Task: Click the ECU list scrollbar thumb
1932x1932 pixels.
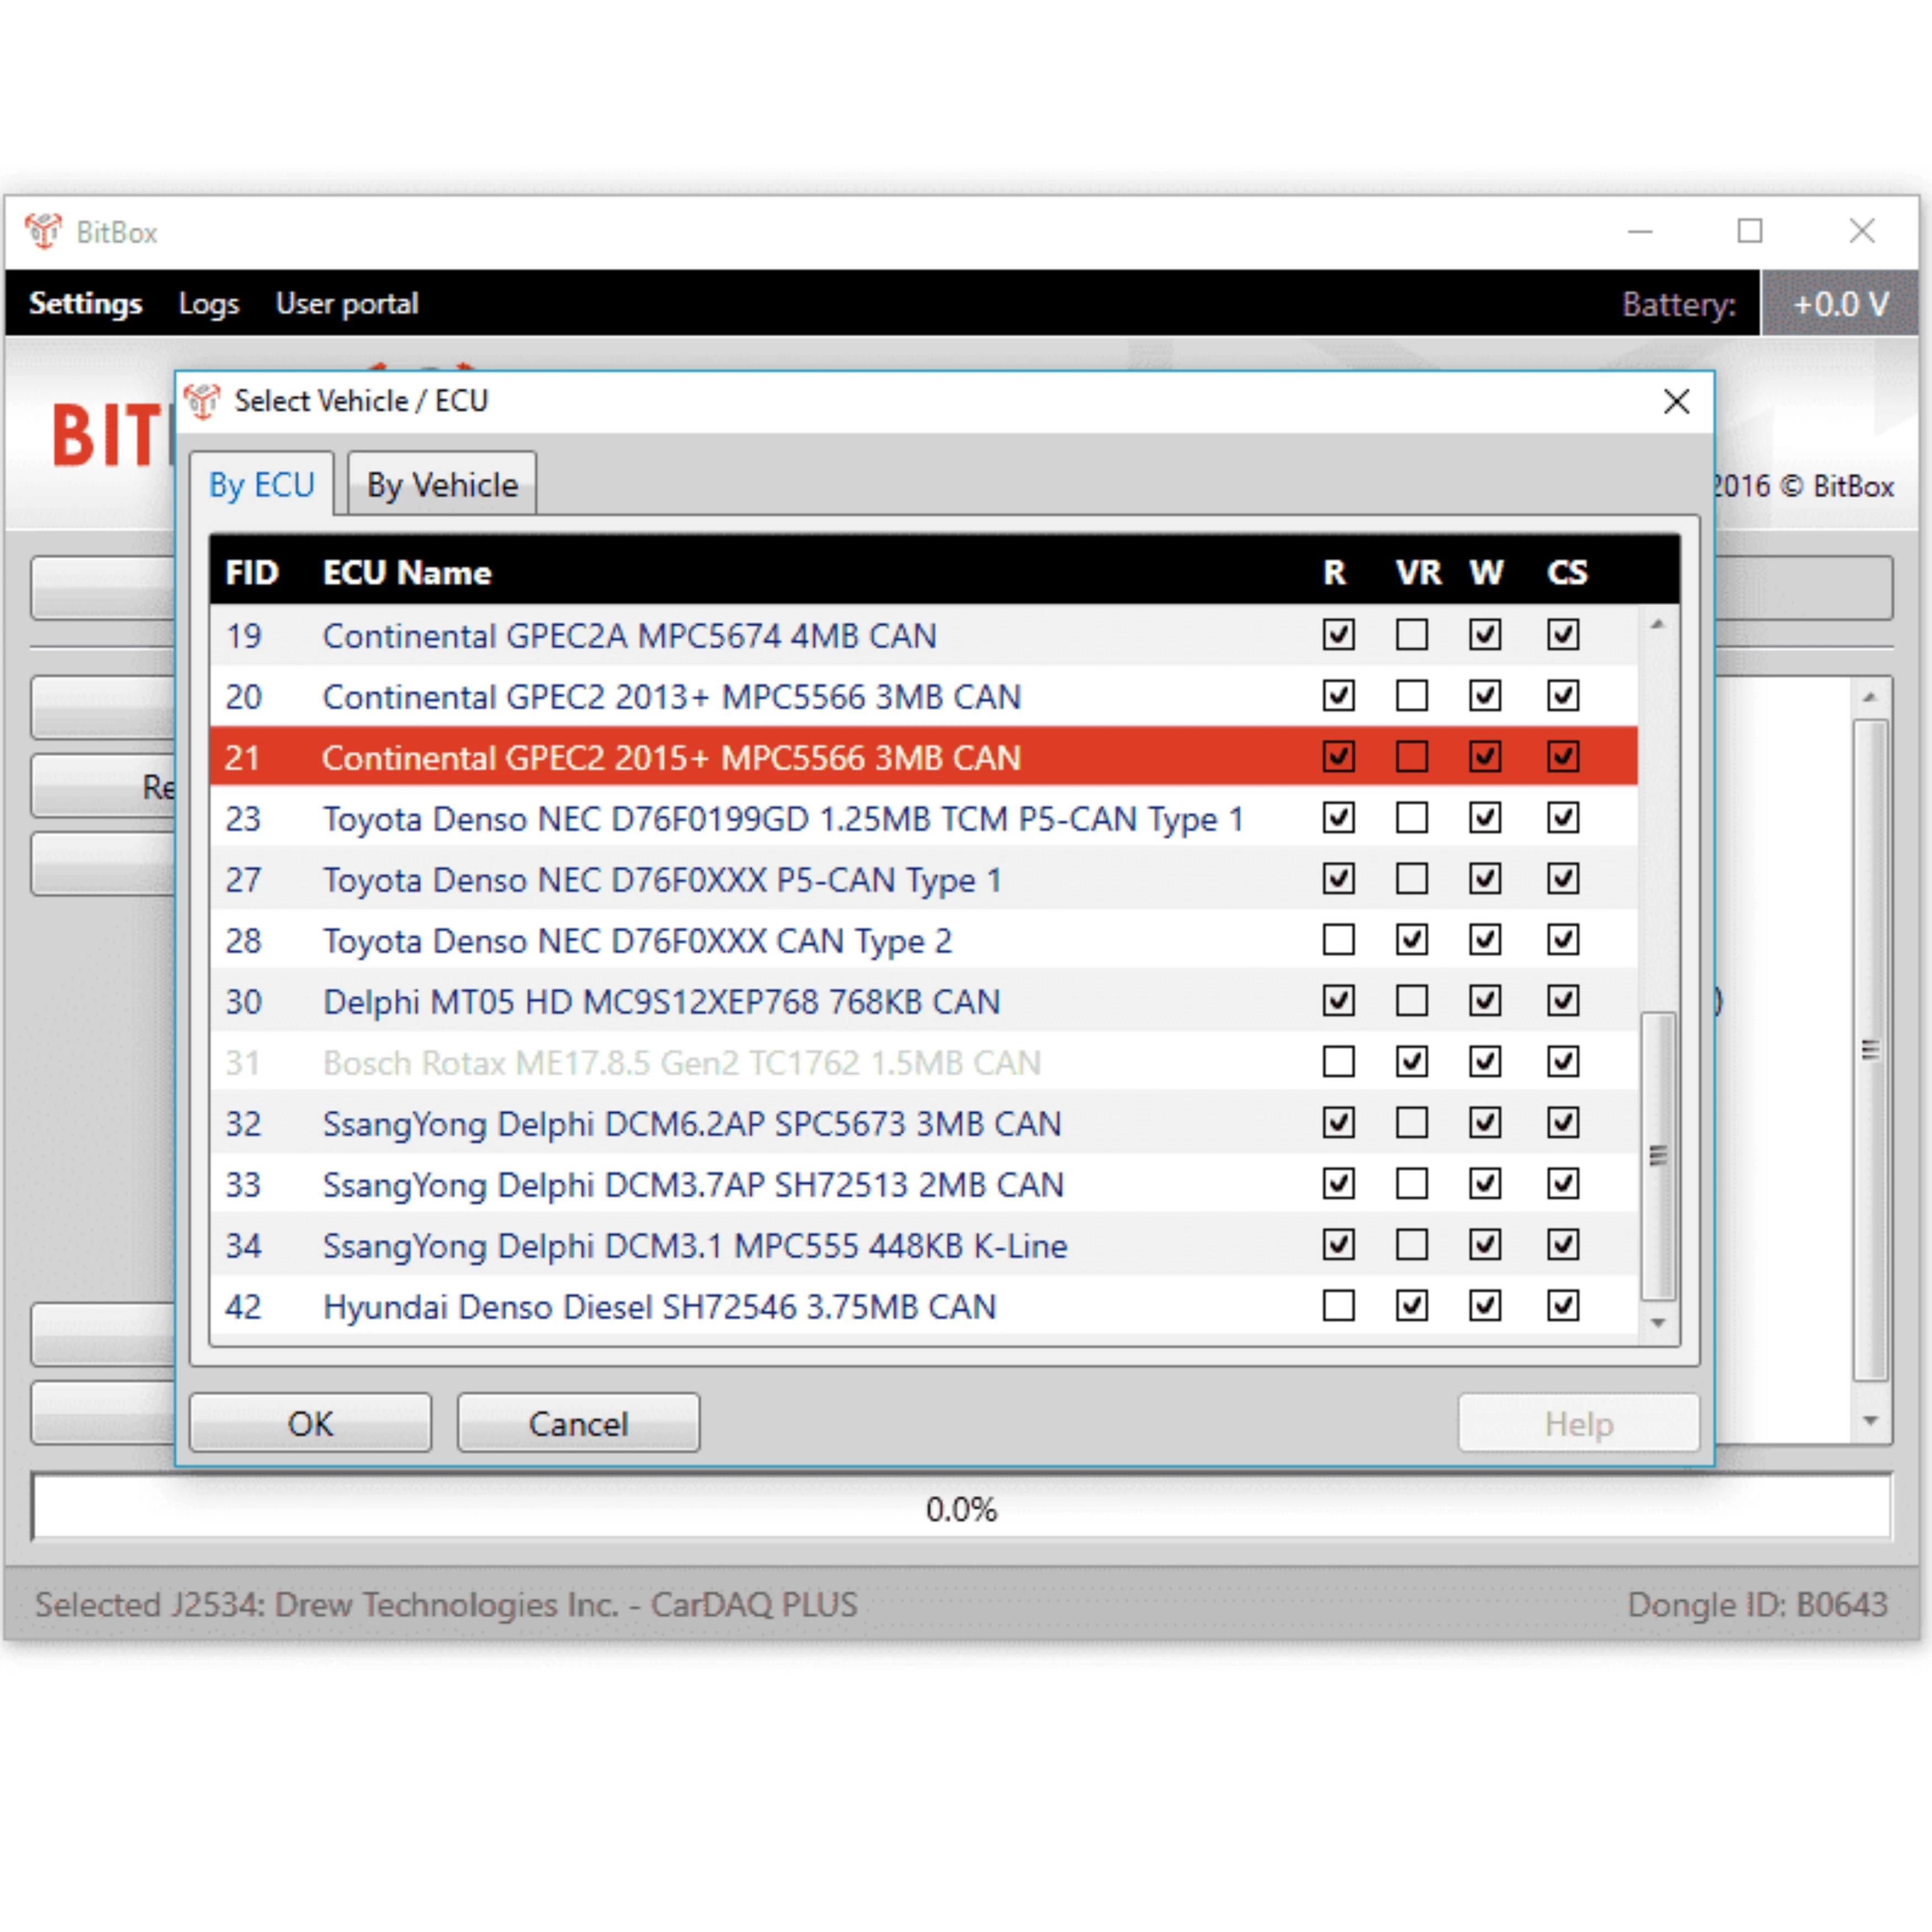Action: point(1658,1155)
